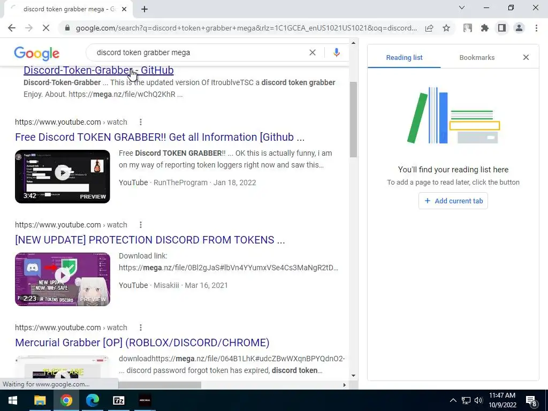Viewport: 548px width, 411px height.
Task: Close the discord token grabber mega tab
Action: [124, 9]
